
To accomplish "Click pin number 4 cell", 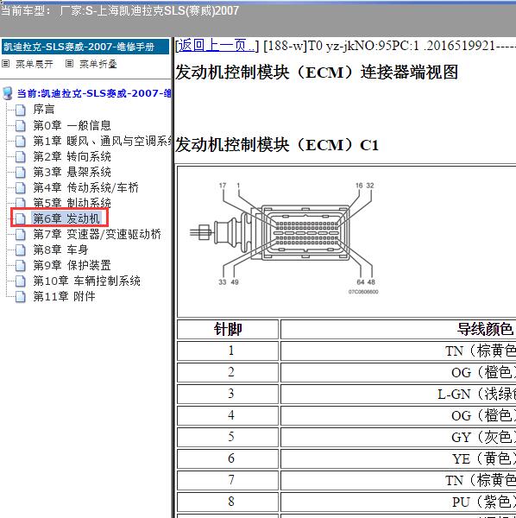I will pos(228,415).
